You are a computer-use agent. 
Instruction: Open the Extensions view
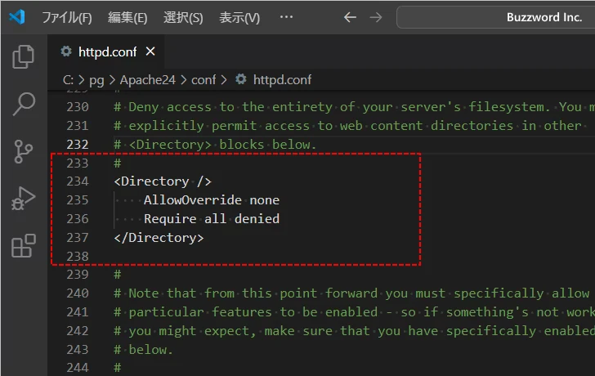tap(24, 245)
